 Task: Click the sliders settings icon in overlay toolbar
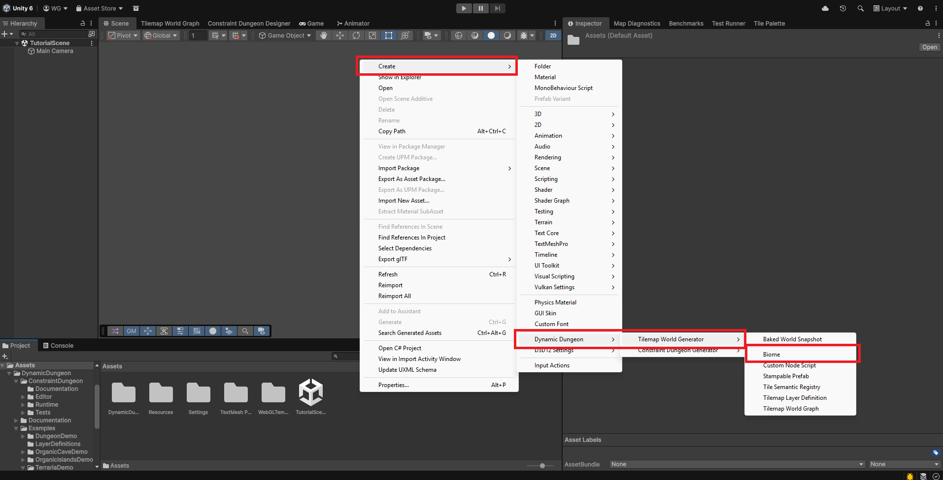180,331
